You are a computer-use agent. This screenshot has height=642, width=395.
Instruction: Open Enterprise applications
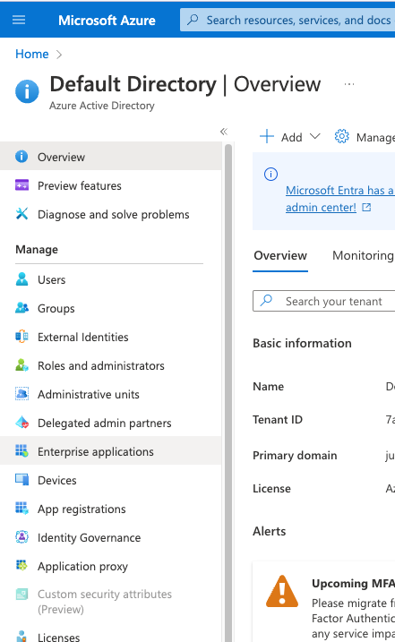(x=111, y=451)
